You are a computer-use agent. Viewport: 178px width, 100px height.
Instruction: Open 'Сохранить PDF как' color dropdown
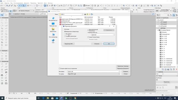[103, 35]
